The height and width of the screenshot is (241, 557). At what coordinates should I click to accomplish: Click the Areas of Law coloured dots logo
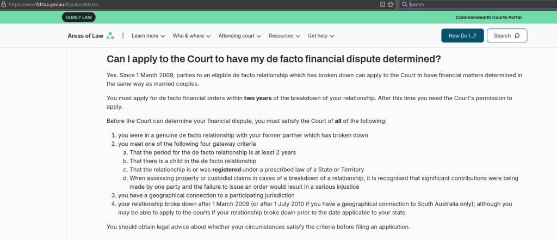point(110,36)
